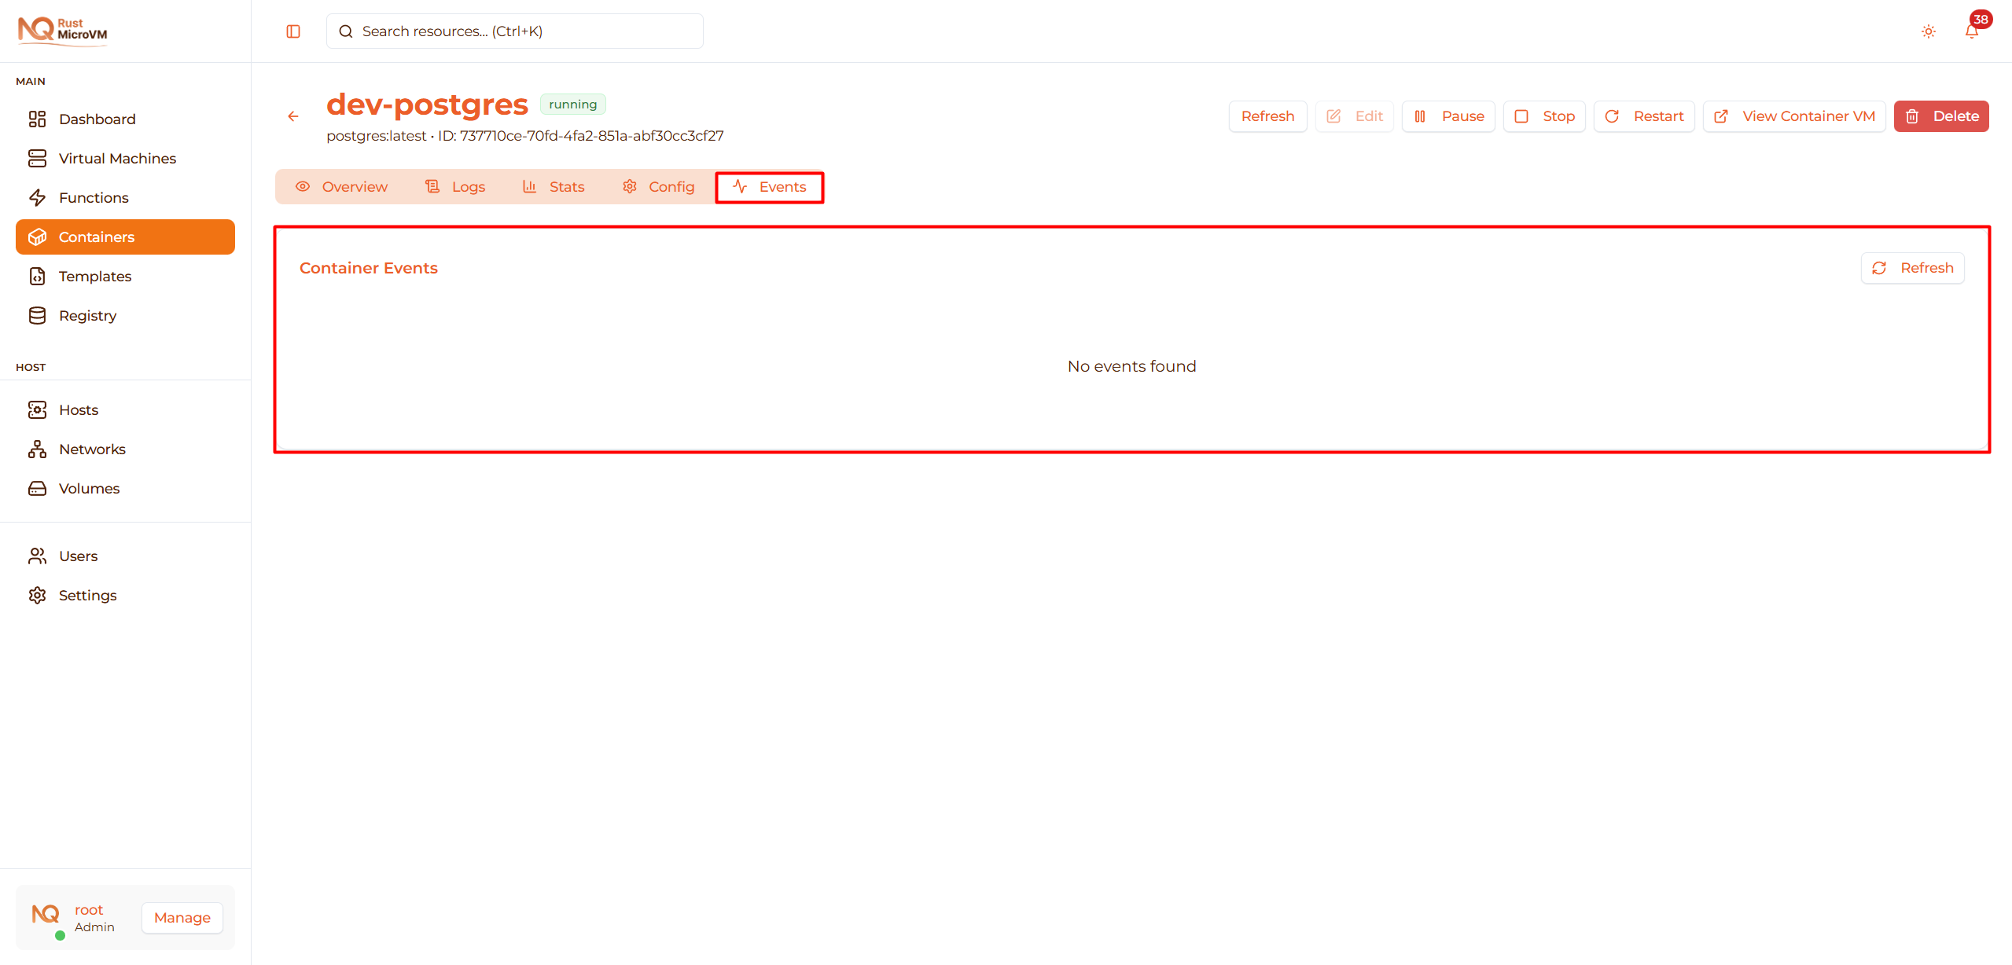The width and height of the screenshot is (2012, 965).
Task: Open Users management
Action: [x=79, y=556]
